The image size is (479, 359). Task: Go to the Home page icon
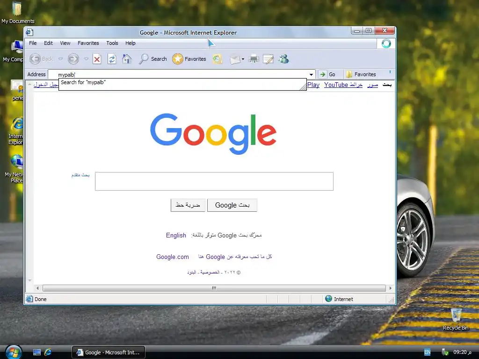click(x=126, y=59)
